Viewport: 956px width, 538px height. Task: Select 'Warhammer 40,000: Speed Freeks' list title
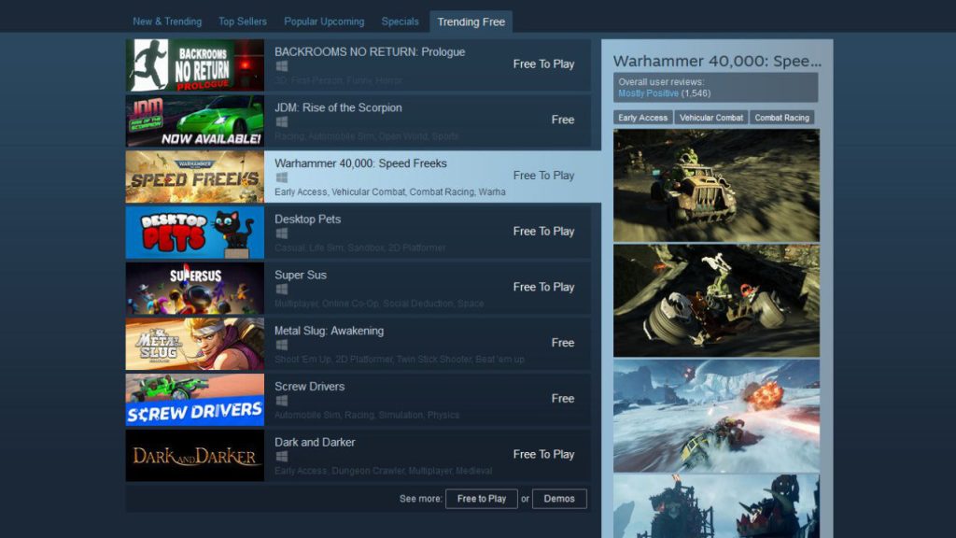point(360,163)
